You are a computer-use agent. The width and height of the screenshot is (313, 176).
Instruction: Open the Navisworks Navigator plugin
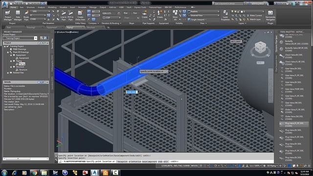(270, 16)
